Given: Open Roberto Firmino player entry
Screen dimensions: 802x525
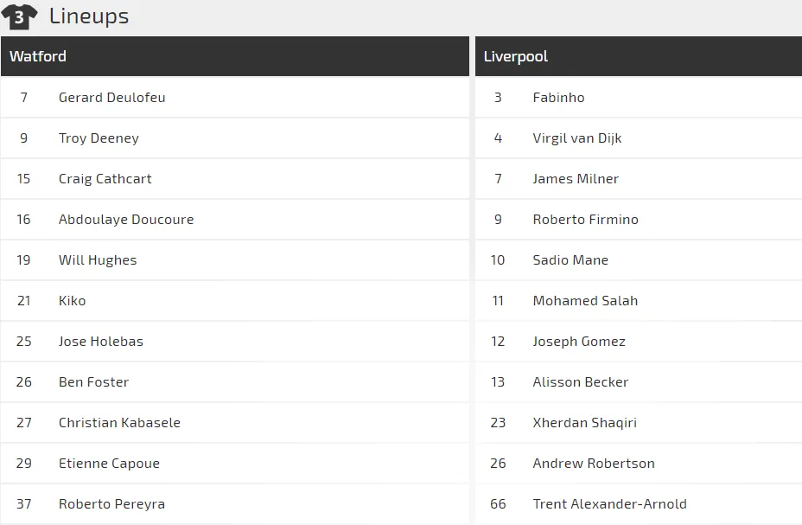Looking at the screenshot, I should pyautogui.click(x=639, y=220).
